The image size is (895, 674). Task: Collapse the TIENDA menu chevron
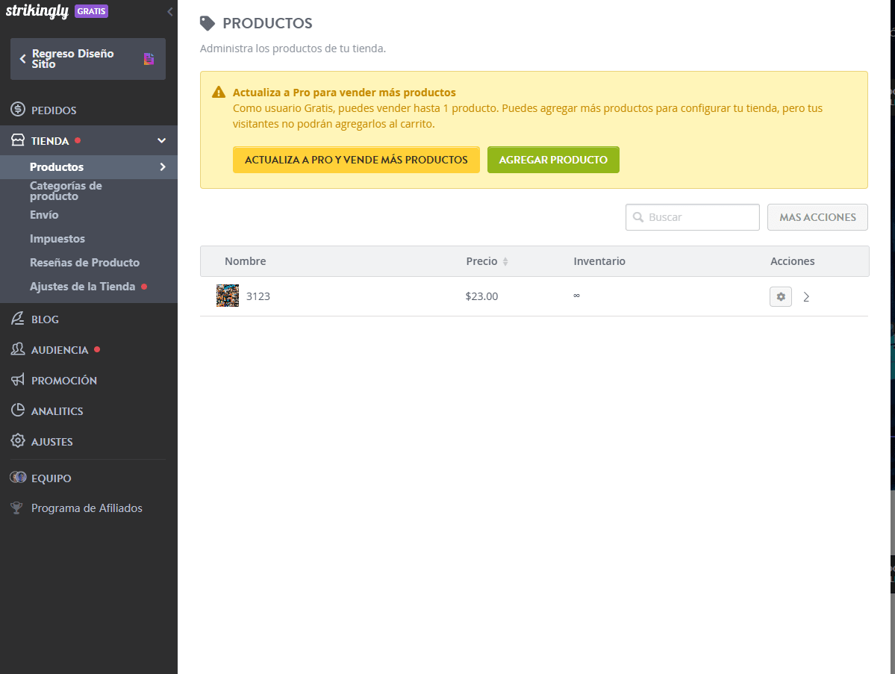pyautogui.click(x=161, y=140)
